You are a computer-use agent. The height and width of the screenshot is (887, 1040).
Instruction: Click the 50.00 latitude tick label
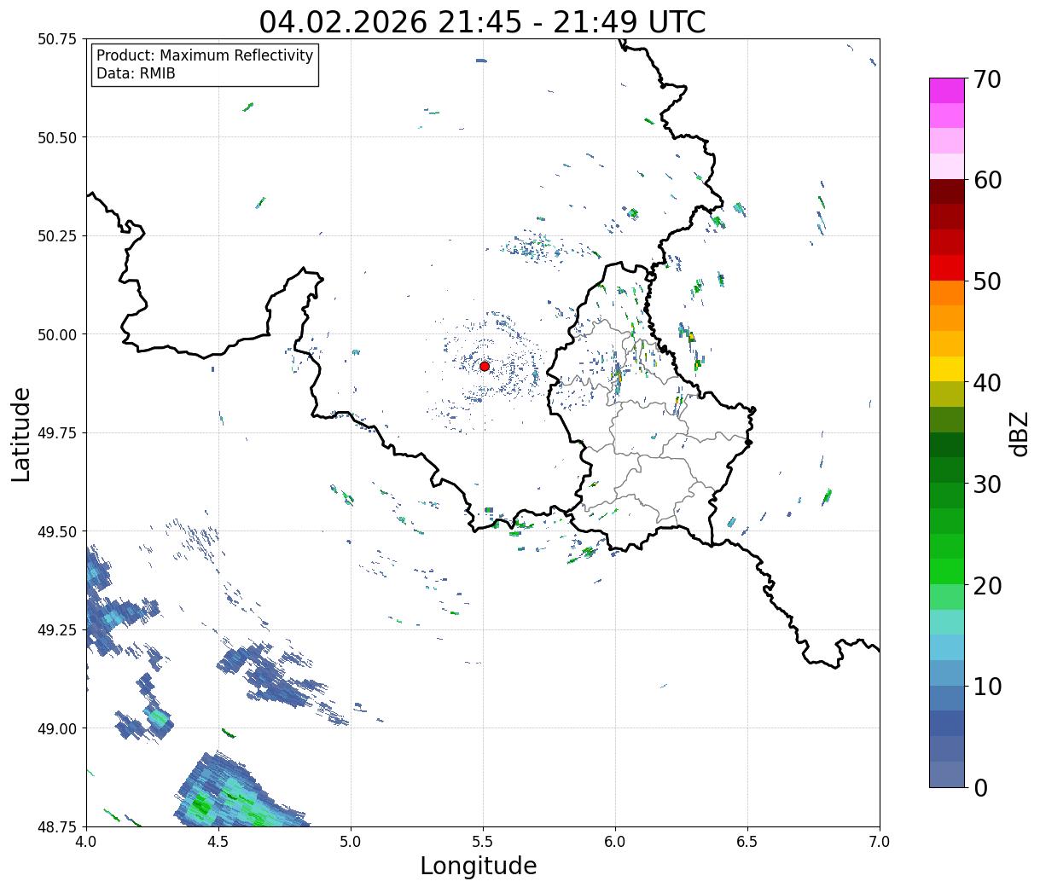coord(56,334)
